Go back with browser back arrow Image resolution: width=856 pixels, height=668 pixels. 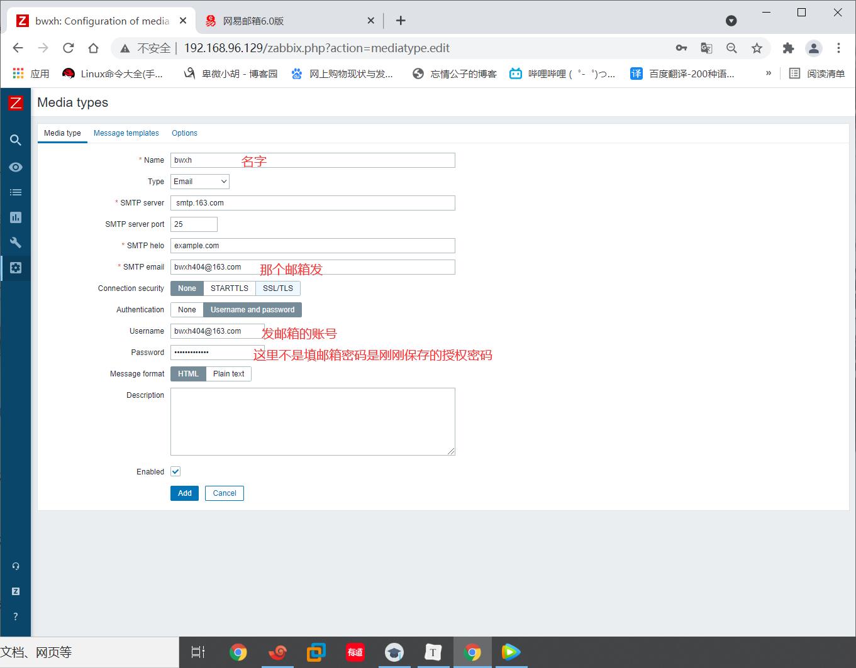pos(18,48)
